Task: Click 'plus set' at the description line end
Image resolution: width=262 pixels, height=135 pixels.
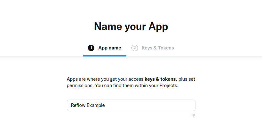Action: tap(187, 79)
